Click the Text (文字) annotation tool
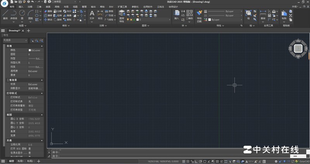The height and width of the screenshot is (164, 310). [92, 15]
